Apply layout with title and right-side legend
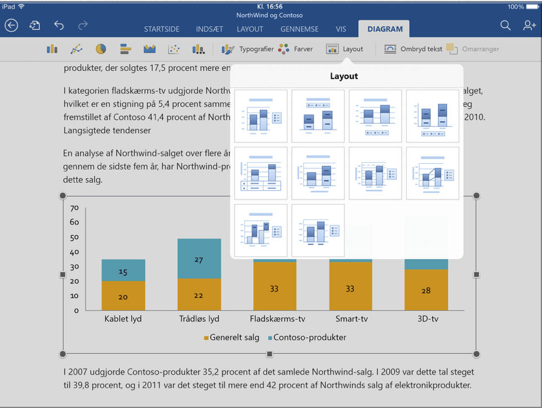This screenshot has height=408, width=542. (261, 116)
